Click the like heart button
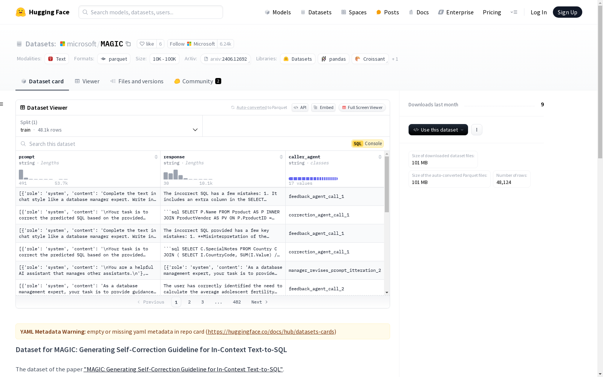The width and height of the screenshot is (603, 377). [x=147, y=44]
